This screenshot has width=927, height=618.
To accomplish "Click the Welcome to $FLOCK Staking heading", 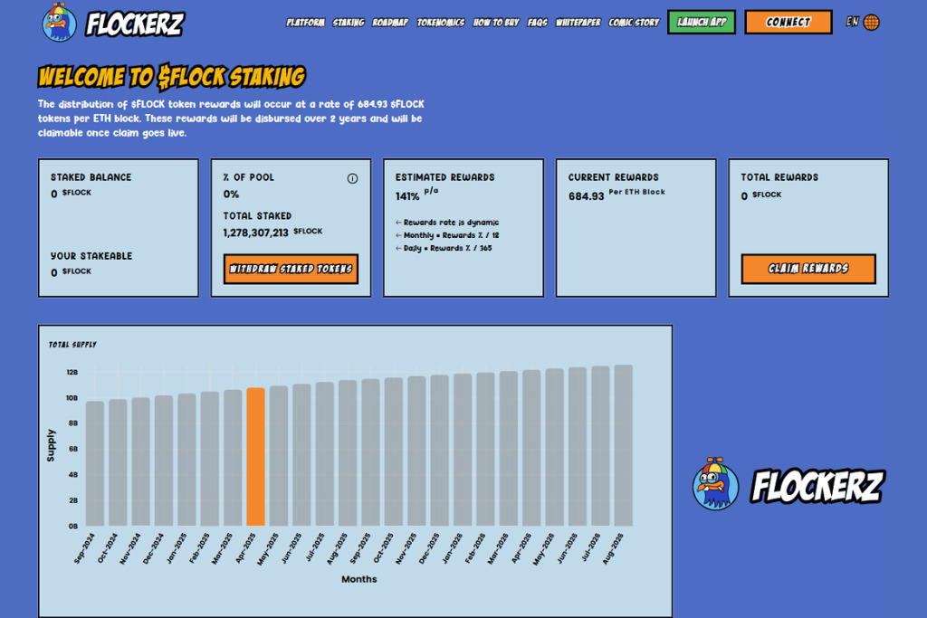I will coord(171,77).
